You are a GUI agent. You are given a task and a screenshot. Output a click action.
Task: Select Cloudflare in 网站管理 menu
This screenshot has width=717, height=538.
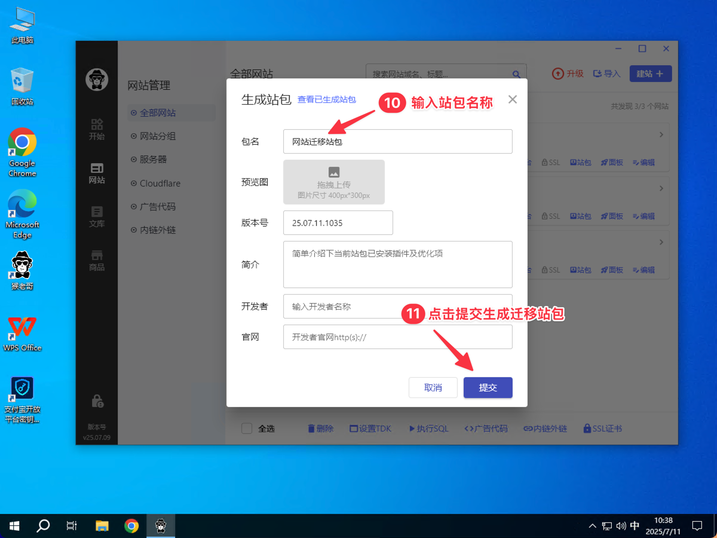pyautogui.click(x=171, y=184)
